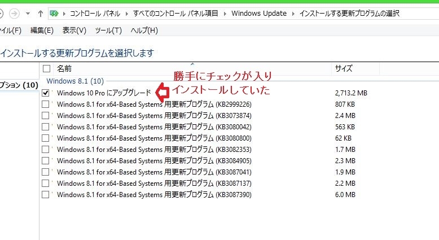439x240 pixels.
Task: Select the update row named KB3087041
Action: pyautogui.click(x=154, y=172)
